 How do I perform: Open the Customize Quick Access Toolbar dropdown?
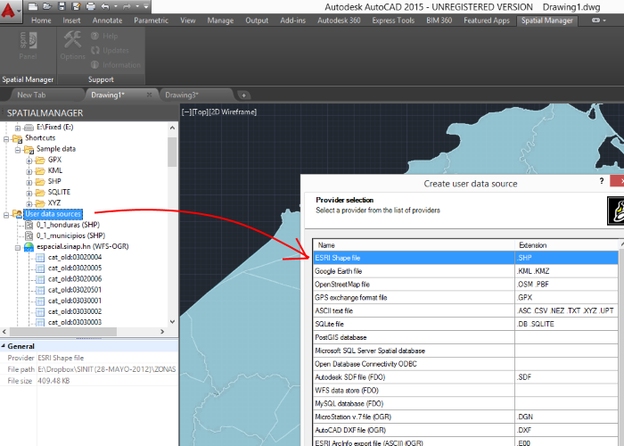(146, 6)
